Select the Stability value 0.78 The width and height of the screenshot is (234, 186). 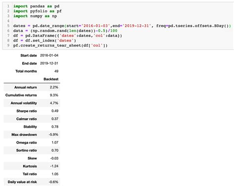(55, 127)
